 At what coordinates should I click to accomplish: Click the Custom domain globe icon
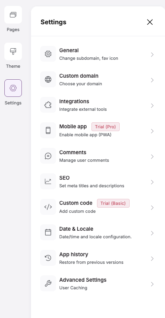(x=48, y=80)
